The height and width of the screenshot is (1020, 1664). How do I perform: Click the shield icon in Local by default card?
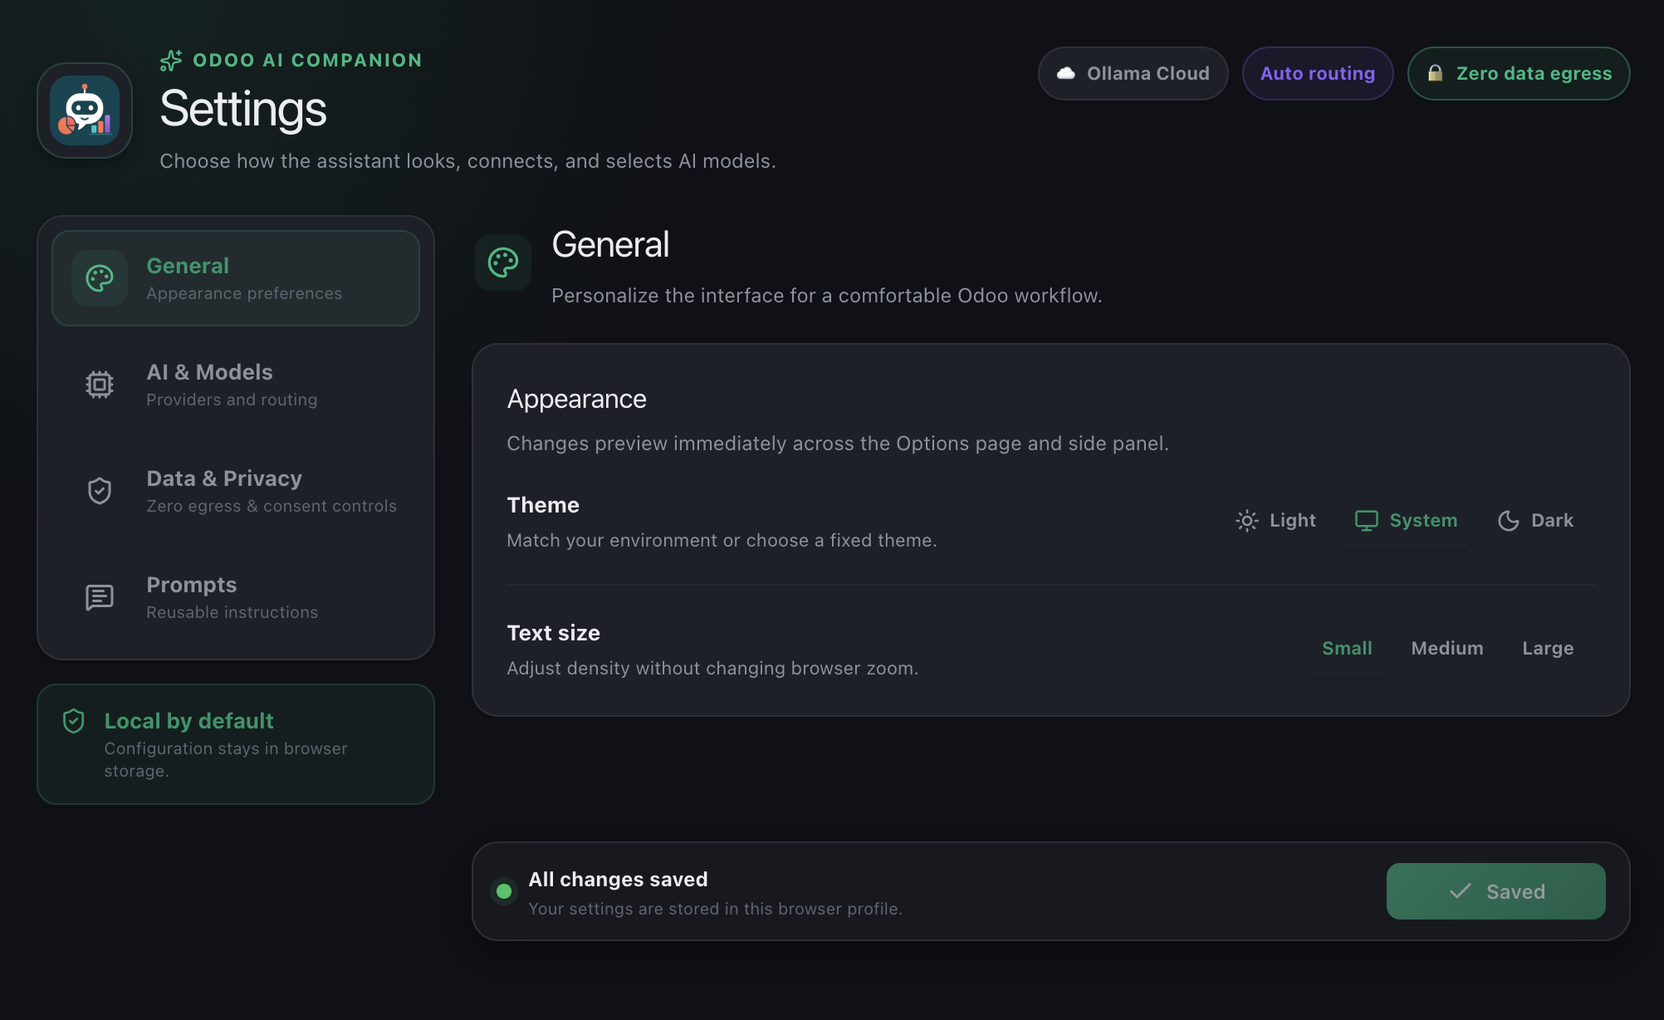(74, 721)
